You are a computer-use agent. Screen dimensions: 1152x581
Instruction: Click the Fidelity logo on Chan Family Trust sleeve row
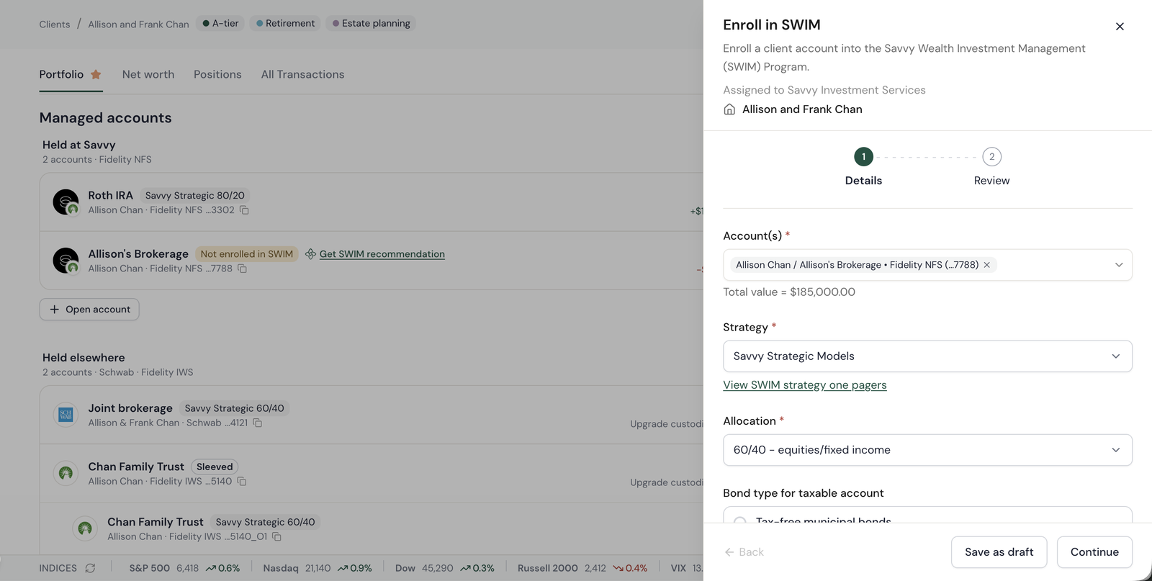tap(85, 528)
